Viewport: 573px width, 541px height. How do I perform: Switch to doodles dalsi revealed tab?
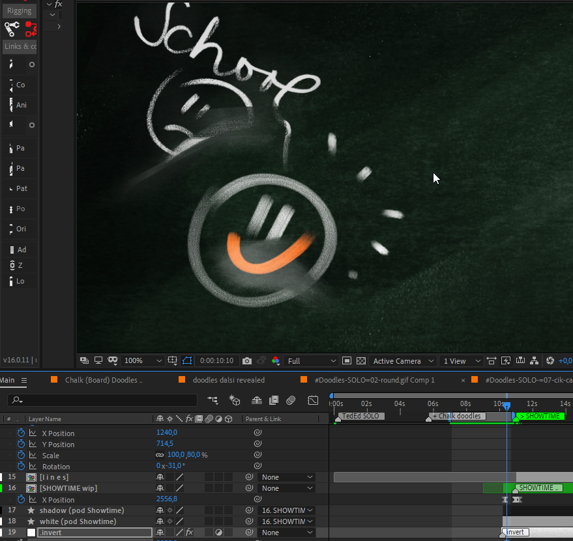[229, 380]
